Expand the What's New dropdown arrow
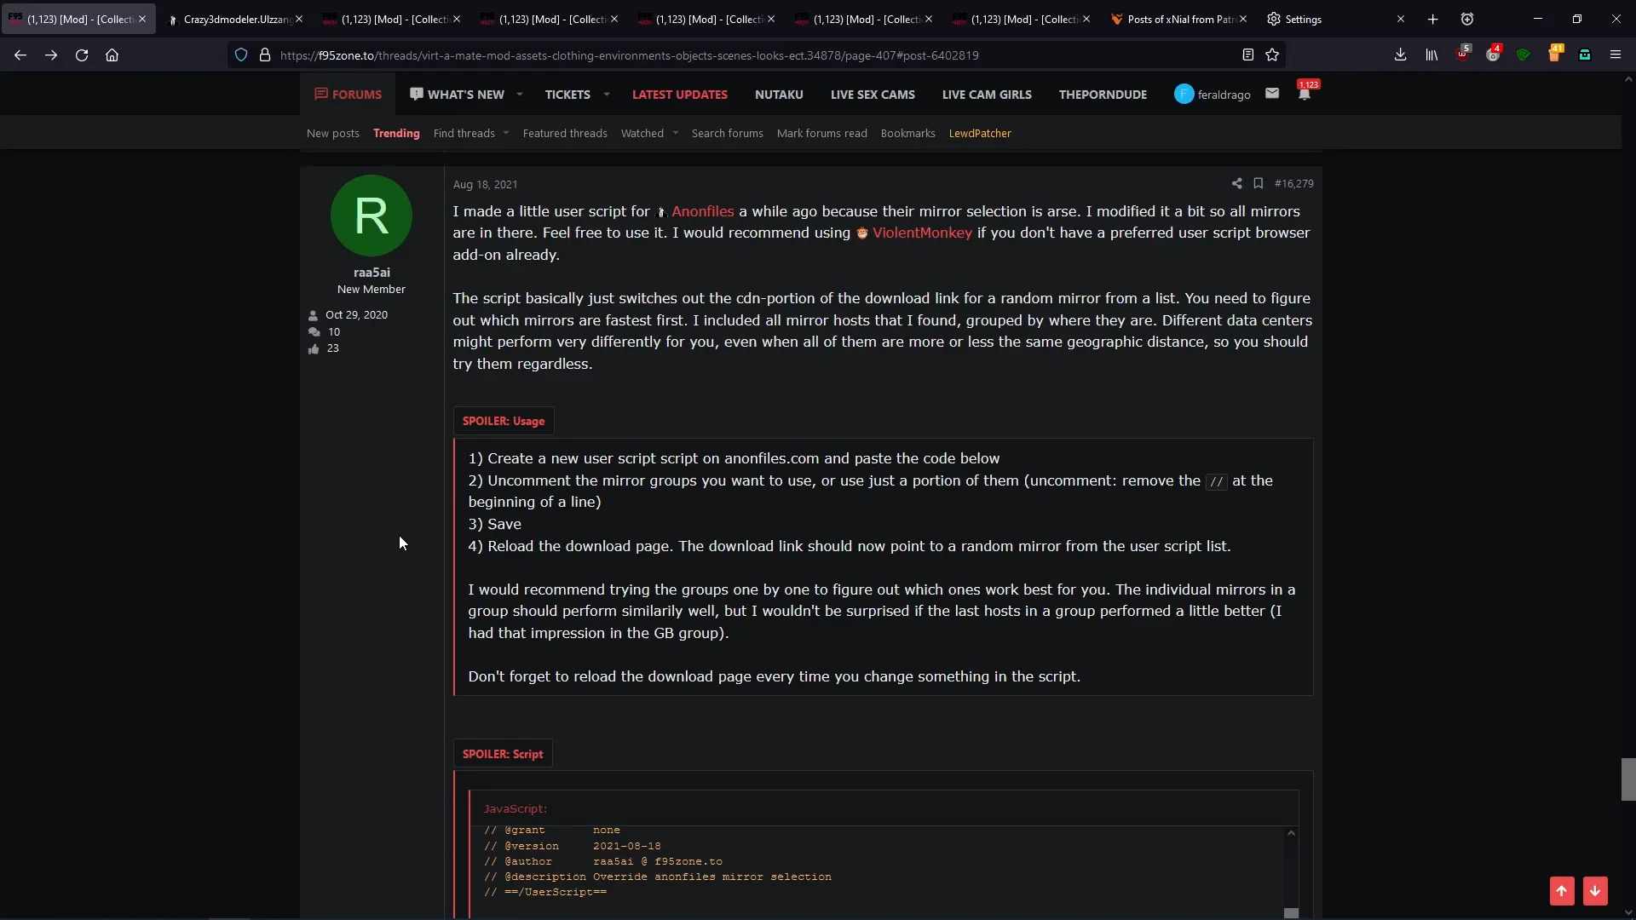The width and height of the screenshot is (1636, 920). tap(520, 95)
